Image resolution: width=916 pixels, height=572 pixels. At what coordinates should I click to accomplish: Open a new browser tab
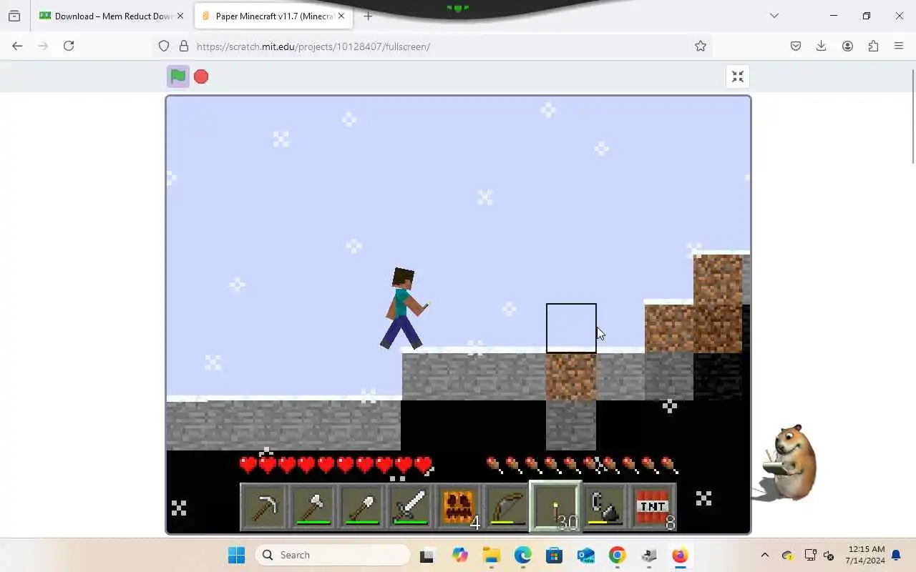pyautogui.click(x=368, y=16)
